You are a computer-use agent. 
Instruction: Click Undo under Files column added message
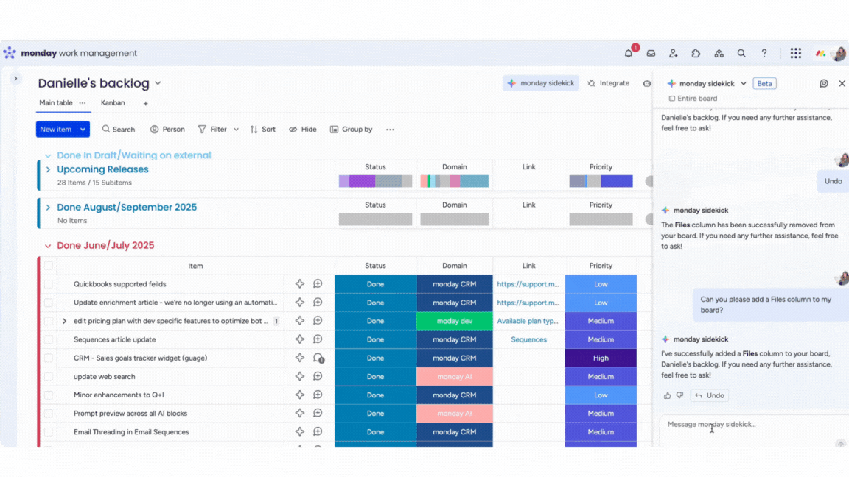tap(709, 396)
